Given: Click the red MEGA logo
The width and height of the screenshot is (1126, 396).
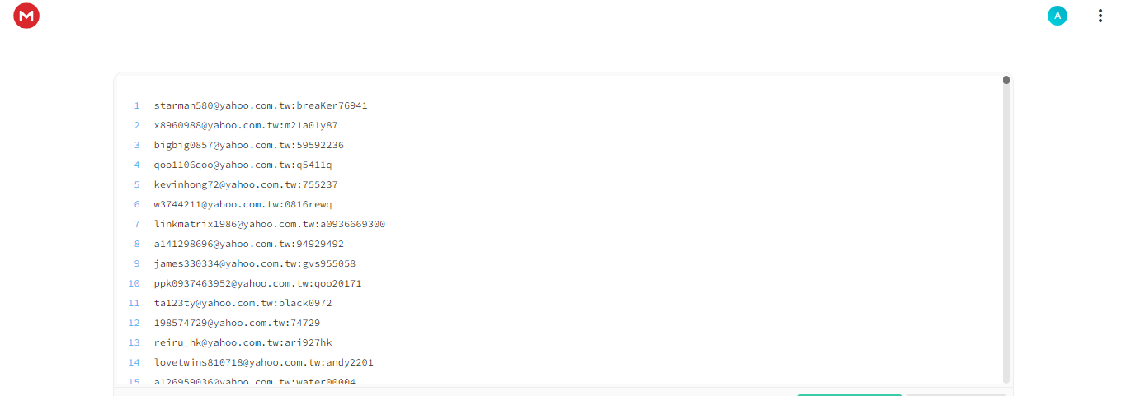Looking at the screenshot, I should click(x=26, y=15).
